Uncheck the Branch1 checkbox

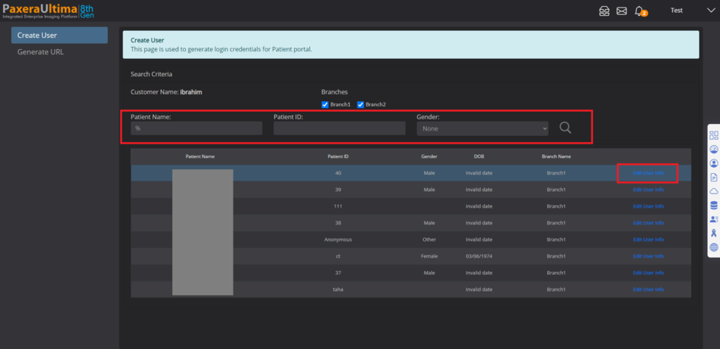325,104
